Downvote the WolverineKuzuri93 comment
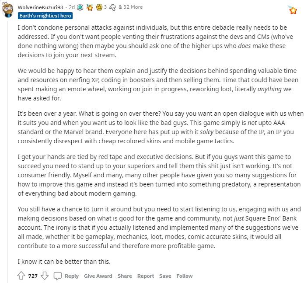This screenshot has height=283, width=304. (x=45, y=276)
